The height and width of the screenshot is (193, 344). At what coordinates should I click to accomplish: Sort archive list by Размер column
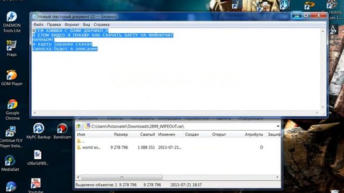pyautogui.click(x=121, y=135)
